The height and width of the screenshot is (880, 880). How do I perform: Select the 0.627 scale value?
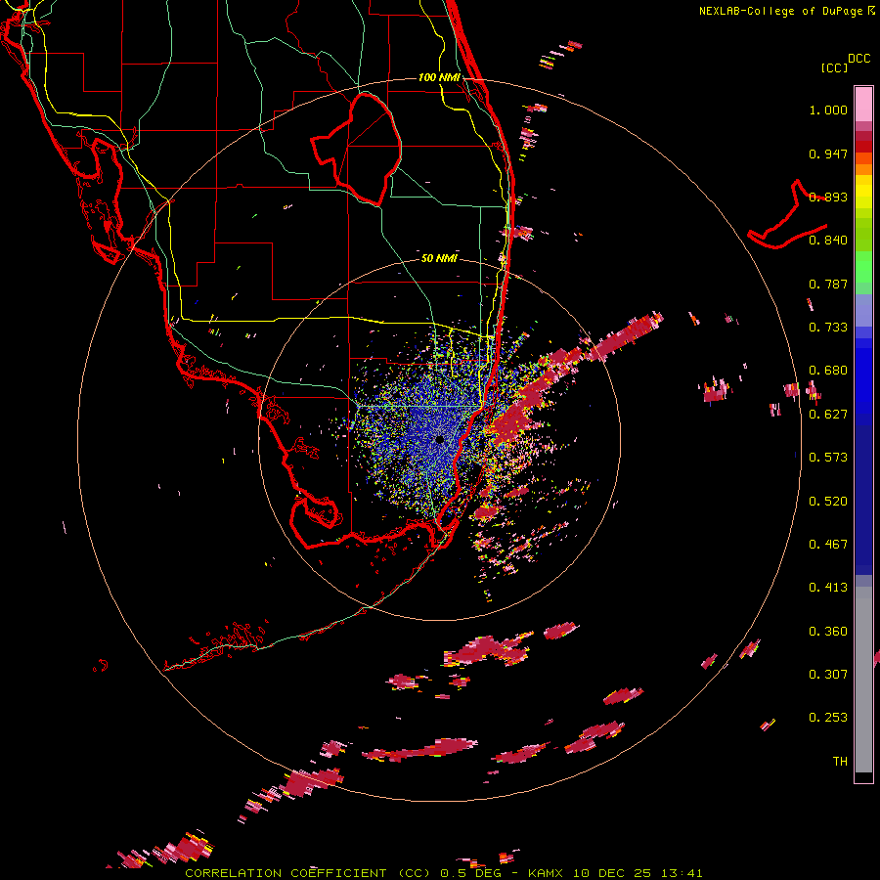(828, 415)
